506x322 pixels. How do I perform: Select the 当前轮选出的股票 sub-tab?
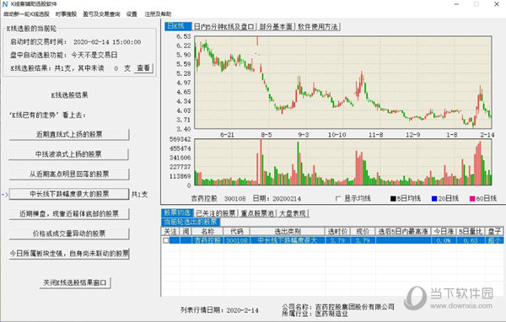coord(191,222)
